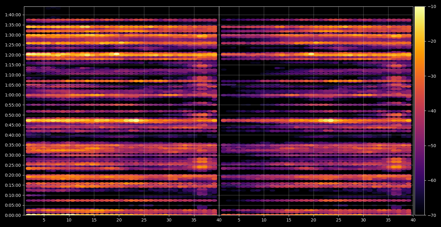Click x-axis label 40 between the two heatmaps

219,220
